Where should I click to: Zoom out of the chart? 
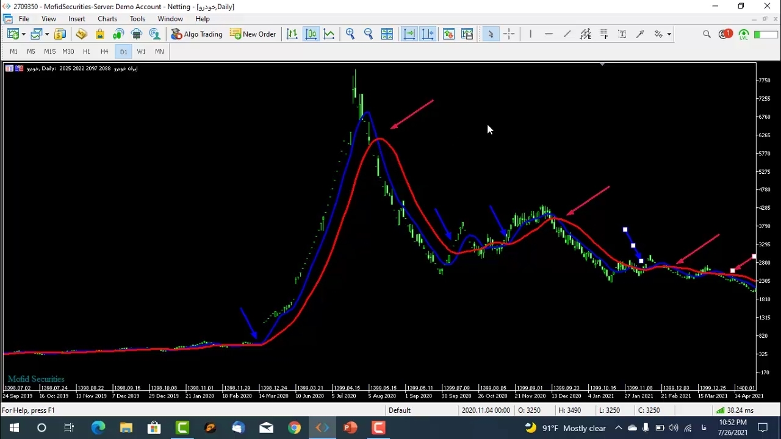[369, 34]
